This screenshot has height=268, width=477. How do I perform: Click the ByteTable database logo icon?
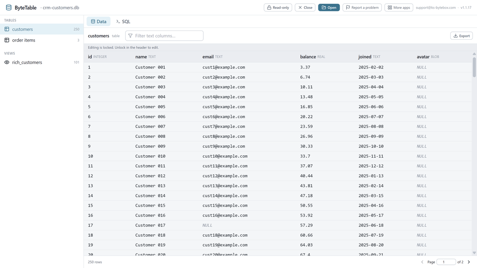[x=8, y=7]
